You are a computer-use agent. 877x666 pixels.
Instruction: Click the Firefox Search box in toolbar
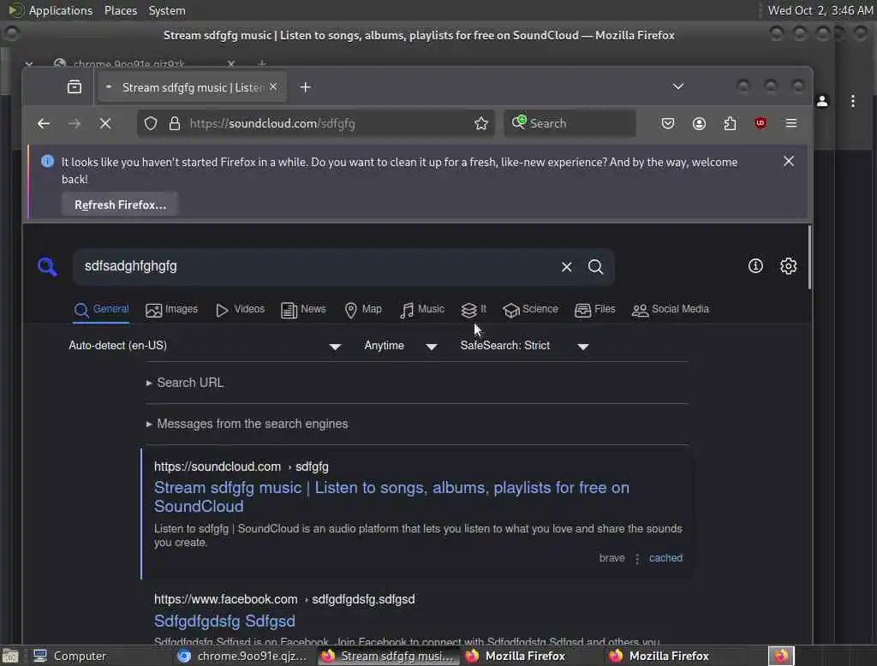570,123
